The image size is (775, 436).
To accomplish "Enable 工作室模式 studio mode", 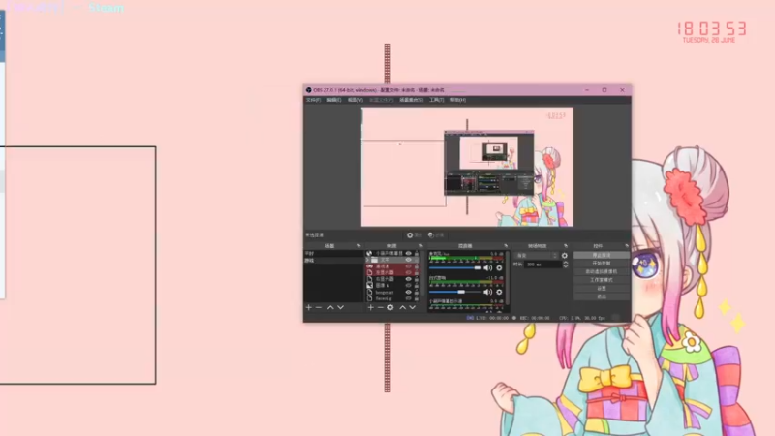I will [x=602, y=280].
